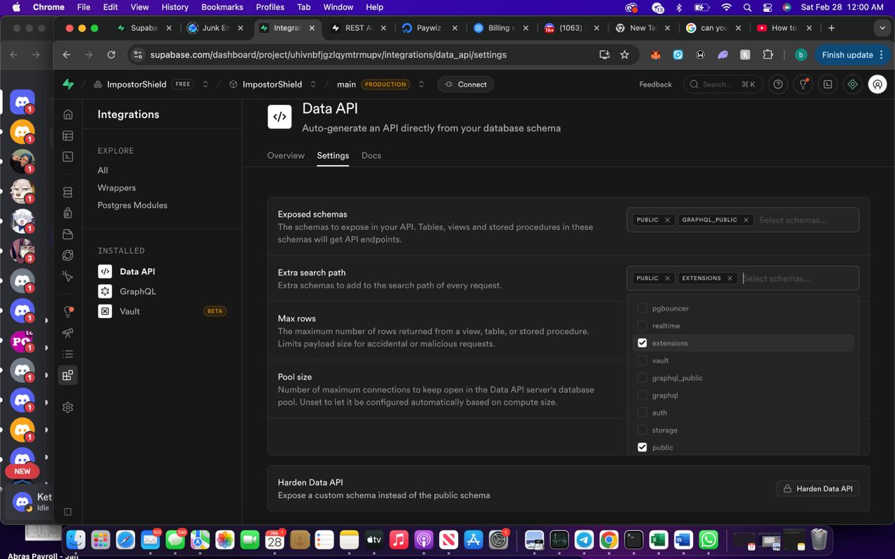Uncheck the extensions schema checkbox
895x559 pixels.
pyautogui.click(x=642, y=343)
